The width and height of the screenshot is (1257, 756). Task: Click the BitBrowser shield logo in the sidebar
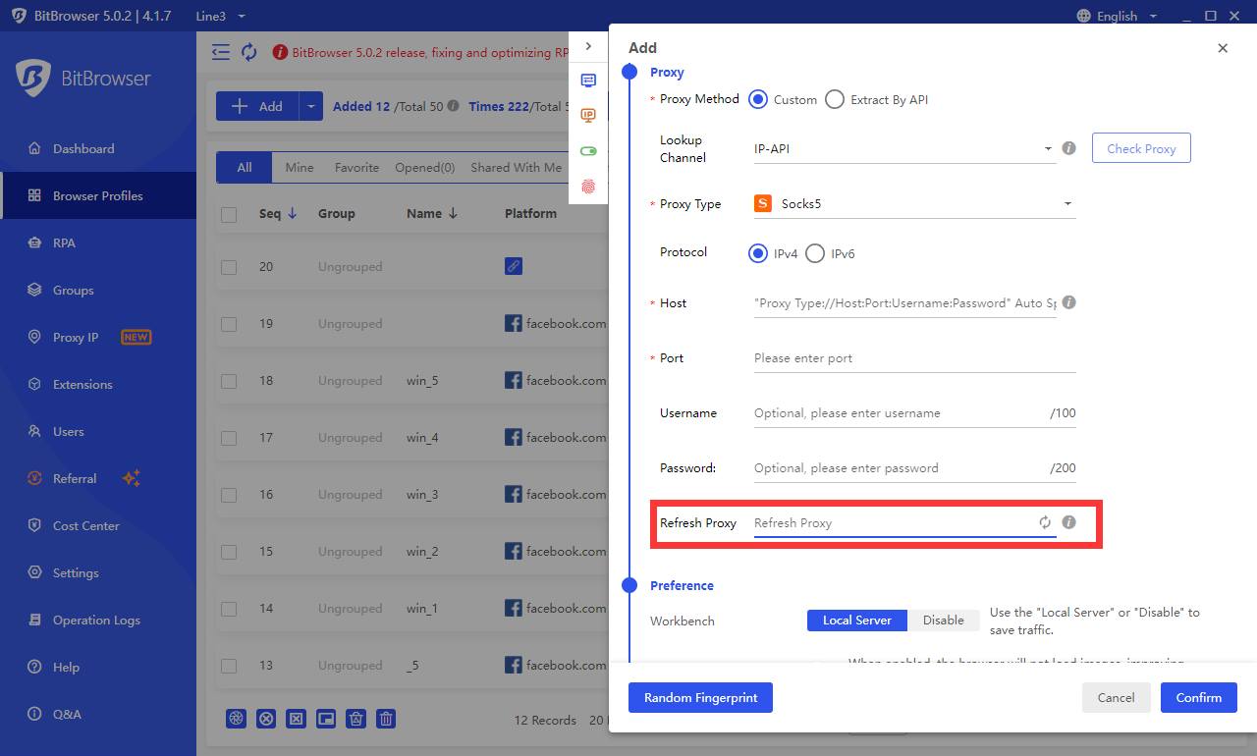33,79
